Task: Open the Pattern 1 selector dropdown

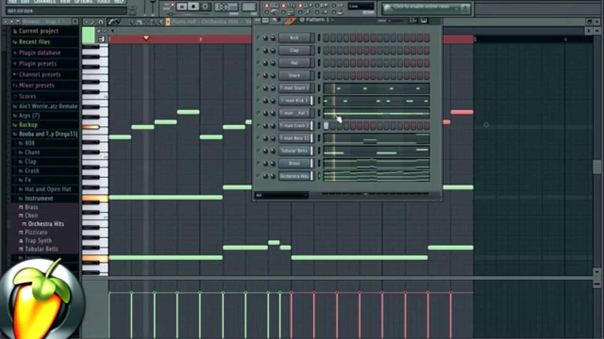Action: point(317,20)
